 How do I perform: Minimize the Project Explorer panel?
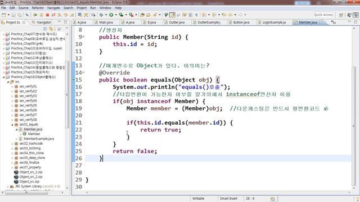click(x=59, y=22)
